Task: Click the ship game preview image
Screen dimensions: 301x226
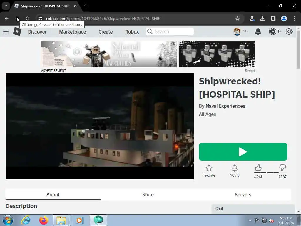Action: [x=100, y=126]
